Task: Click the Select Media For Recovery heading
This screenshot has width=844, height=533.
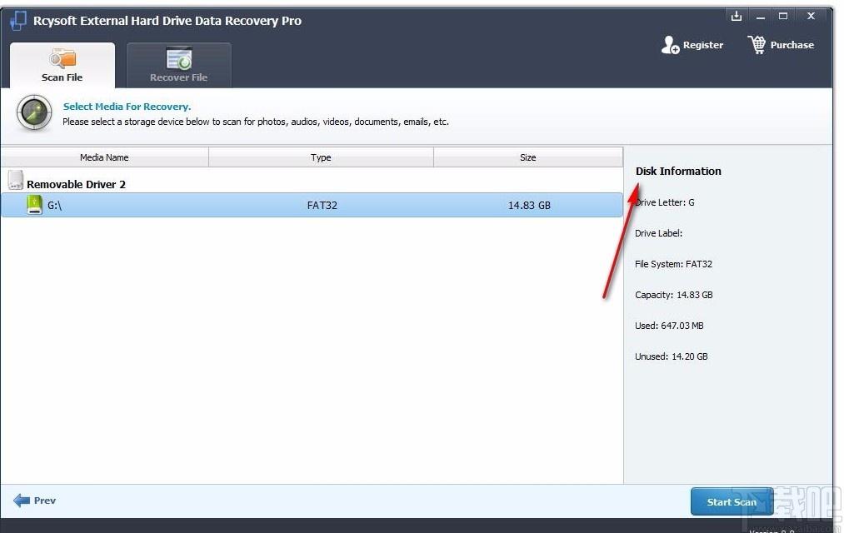Action: point(127,107)
